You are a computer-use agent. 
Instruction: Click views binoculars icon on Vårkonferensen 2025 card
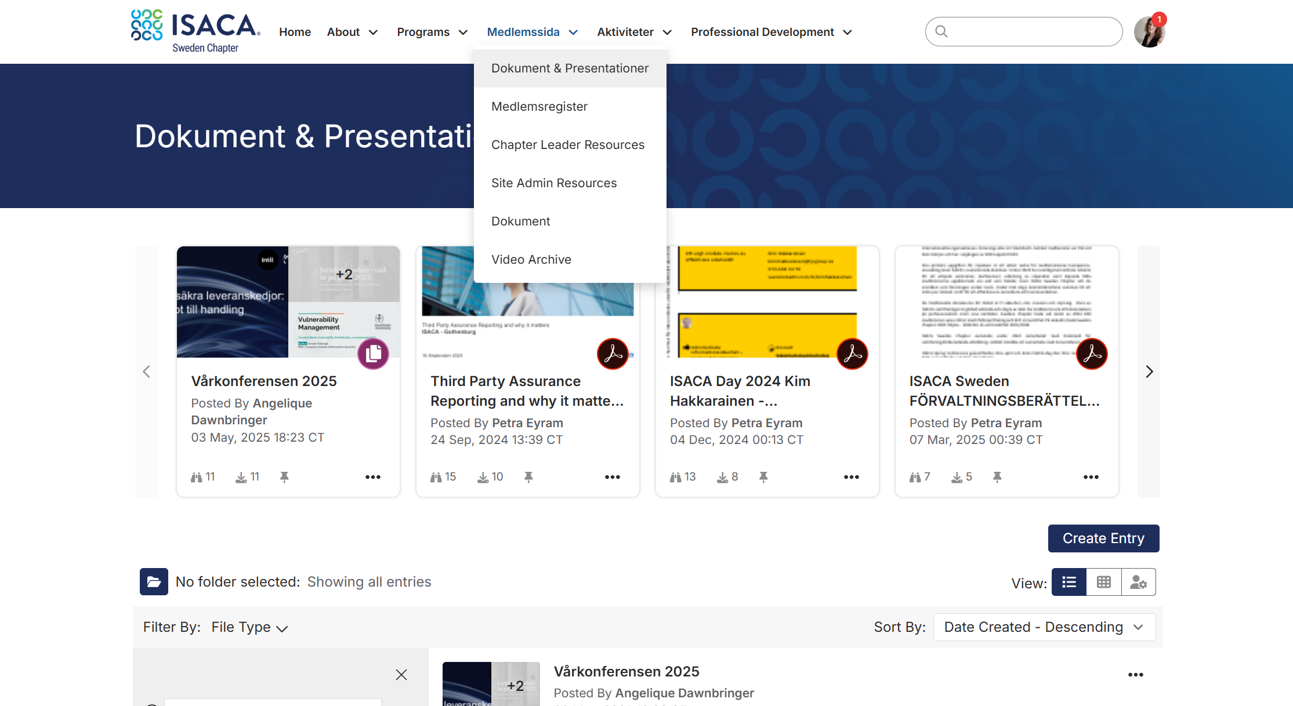tap(197, 477)
